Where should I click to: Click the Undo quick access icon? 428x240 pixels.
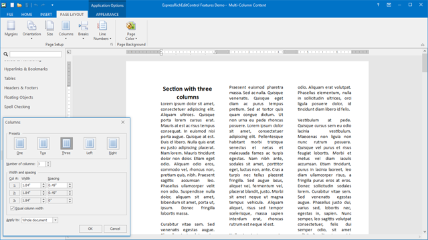coord(35,5)
